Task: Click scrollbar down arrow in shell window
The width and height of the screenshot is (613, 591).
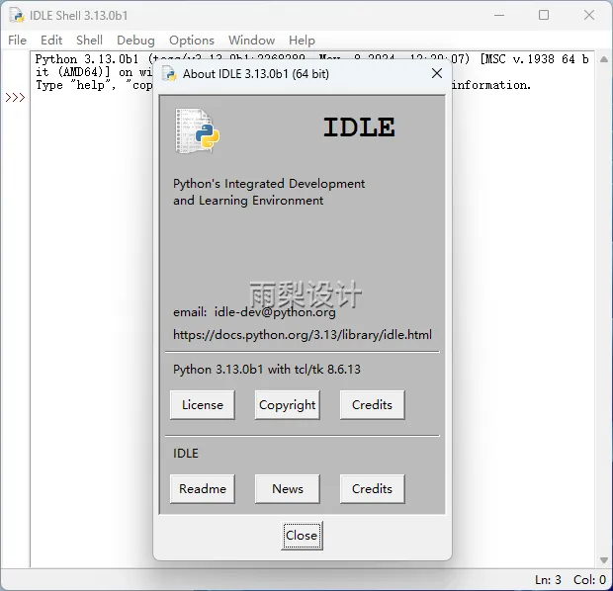Action: click(x=604, y=559)
